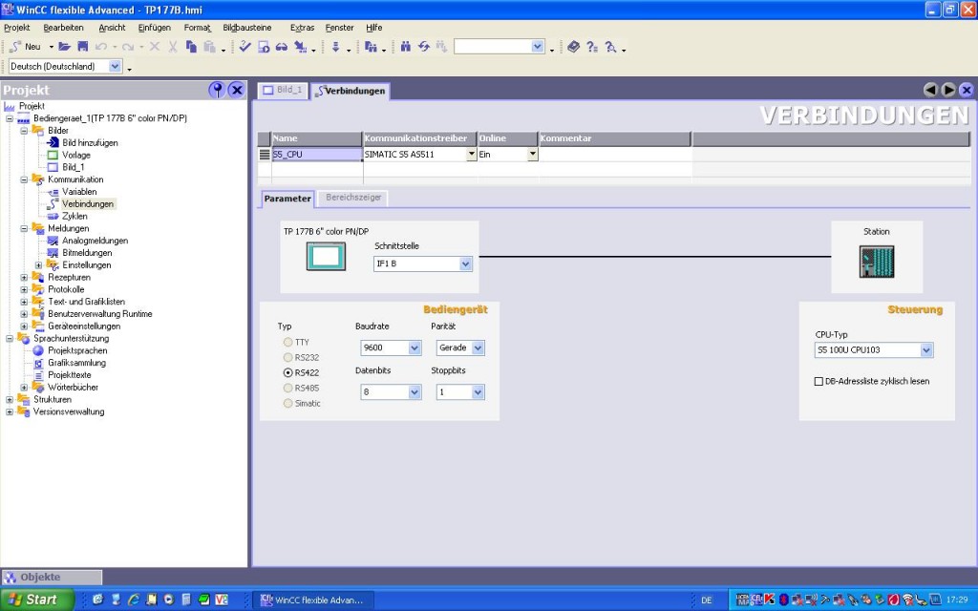Run the consistency check checkmark icon

click(x=245, y=46)
